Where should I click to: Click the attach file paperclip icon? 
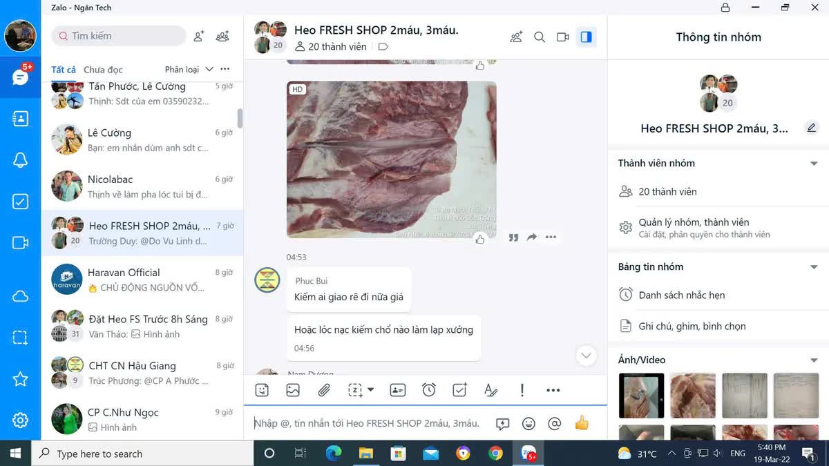click(x=324, y=390)
